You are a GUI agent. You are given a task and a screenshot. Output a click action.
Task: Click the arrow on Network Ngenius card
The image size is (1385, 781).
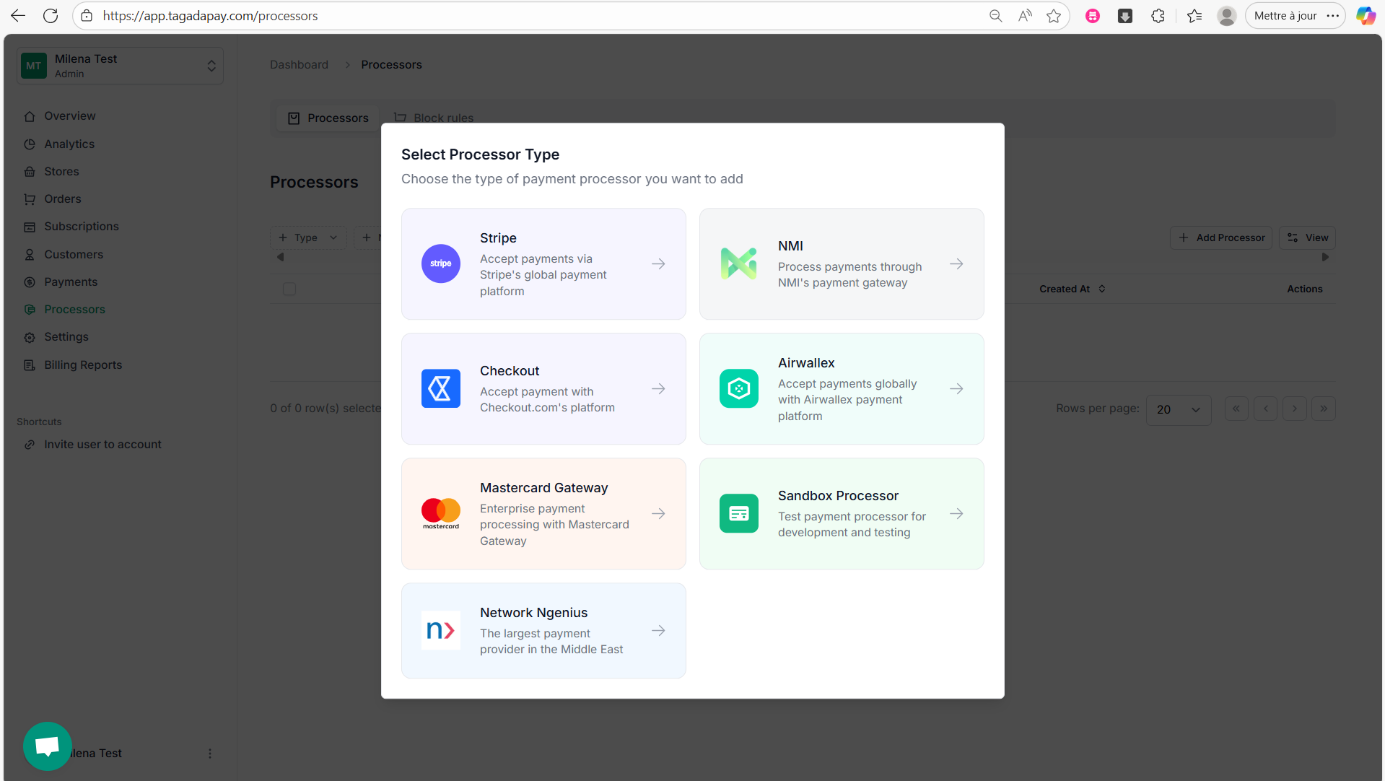[x=658, y=630]
